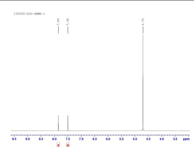Click the tall solvent peak at 4.70 ppm
This screenshot has height=147, width=194.
click(x=143, y=82)
